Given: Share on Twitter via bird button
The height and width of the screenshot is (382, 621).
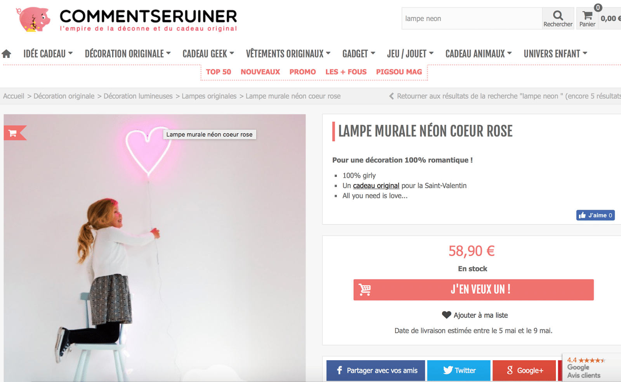Looking at the screenshot, I should click(x=459, y=370).
